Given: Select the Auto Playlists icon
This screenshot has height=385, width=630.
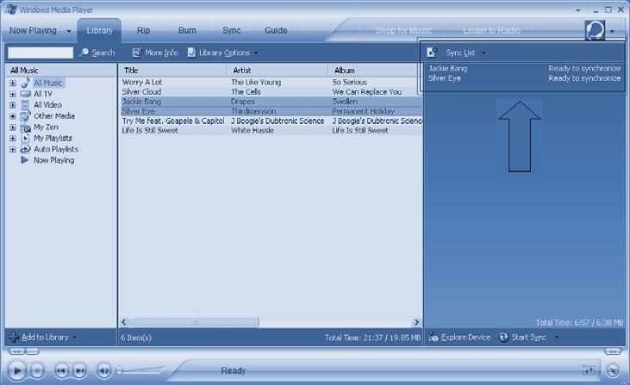Looking at the screenshot, I should point(25,149).
